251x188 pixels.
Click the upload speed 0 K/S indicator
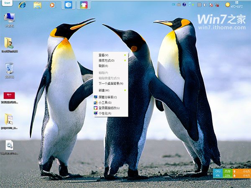coord(241,171)
